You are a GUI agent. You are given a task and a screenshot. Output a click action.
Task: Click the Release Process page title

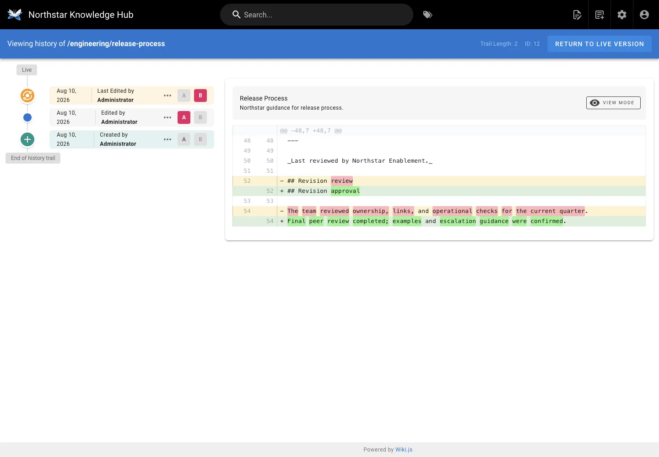point(264,98)
